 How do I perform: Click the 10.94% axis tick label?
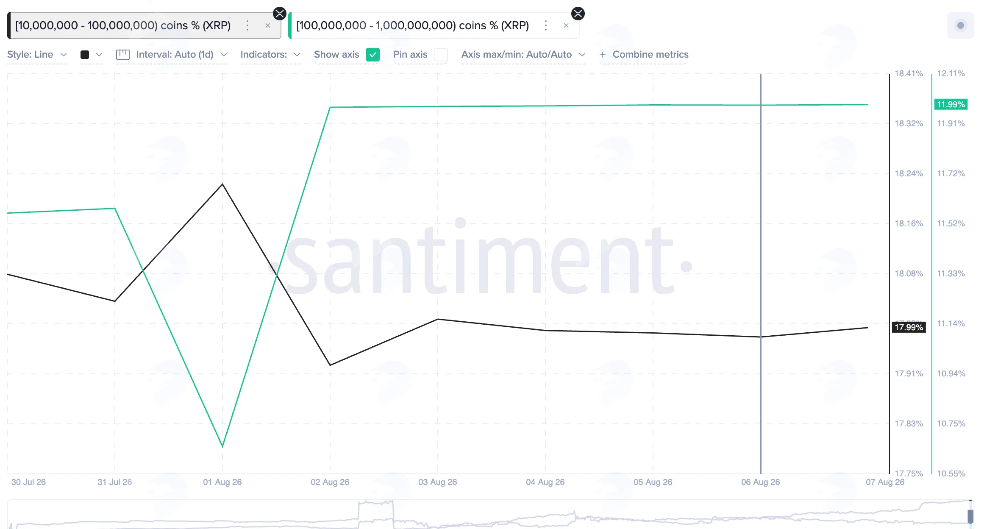coord(951,374)
